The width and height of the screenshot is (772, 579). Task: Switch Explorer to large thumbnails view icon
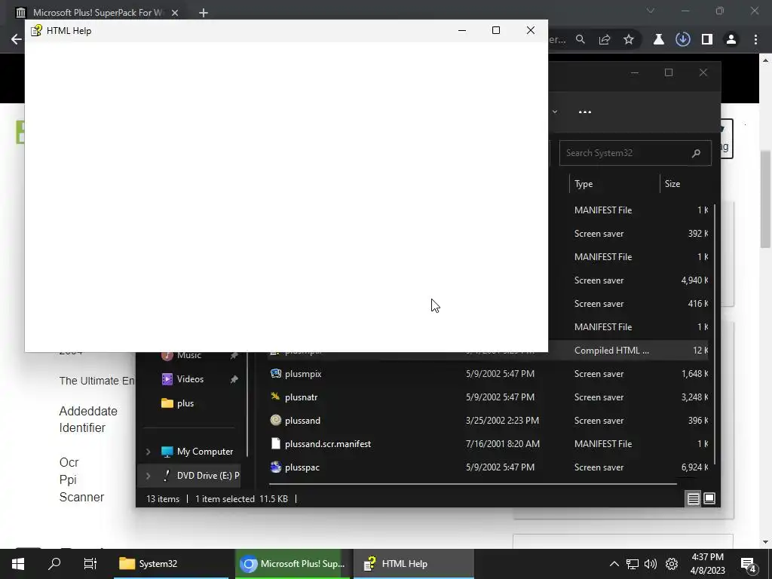[709, 499]
